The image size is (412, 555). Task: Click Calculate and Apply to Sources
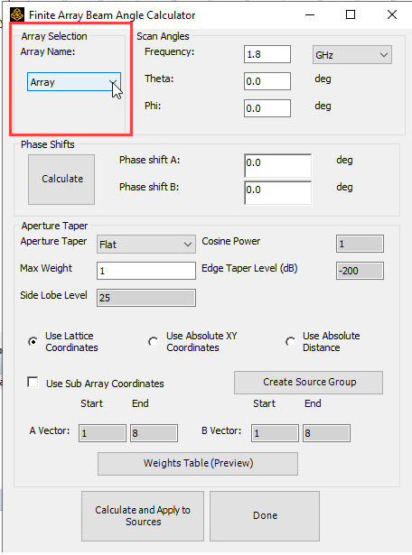point(143,515)
